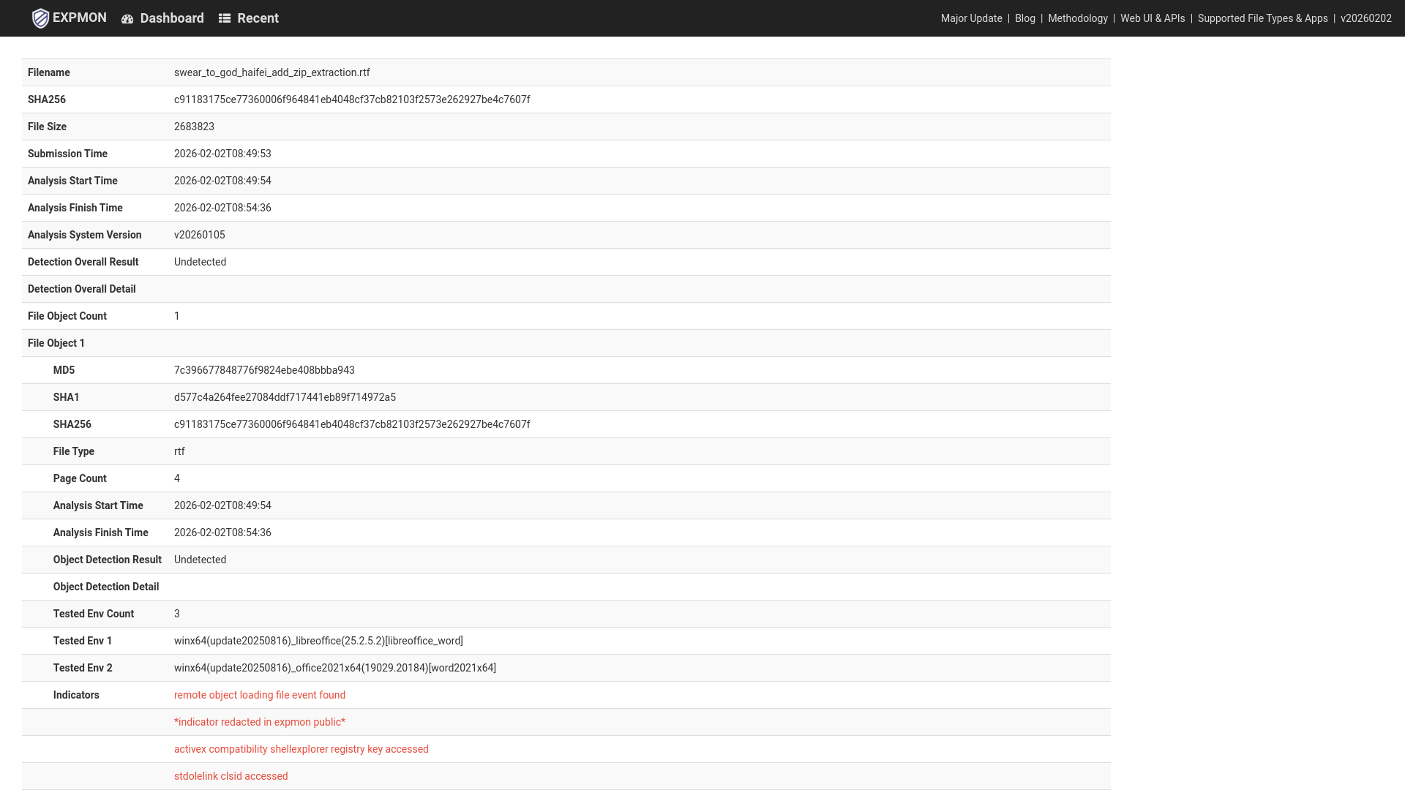This screenshot has height=790, width=1405.
Task: Click indicator 'stdolelink clsid accessed'
Action: pyautogui.click(x=231, y=775)
